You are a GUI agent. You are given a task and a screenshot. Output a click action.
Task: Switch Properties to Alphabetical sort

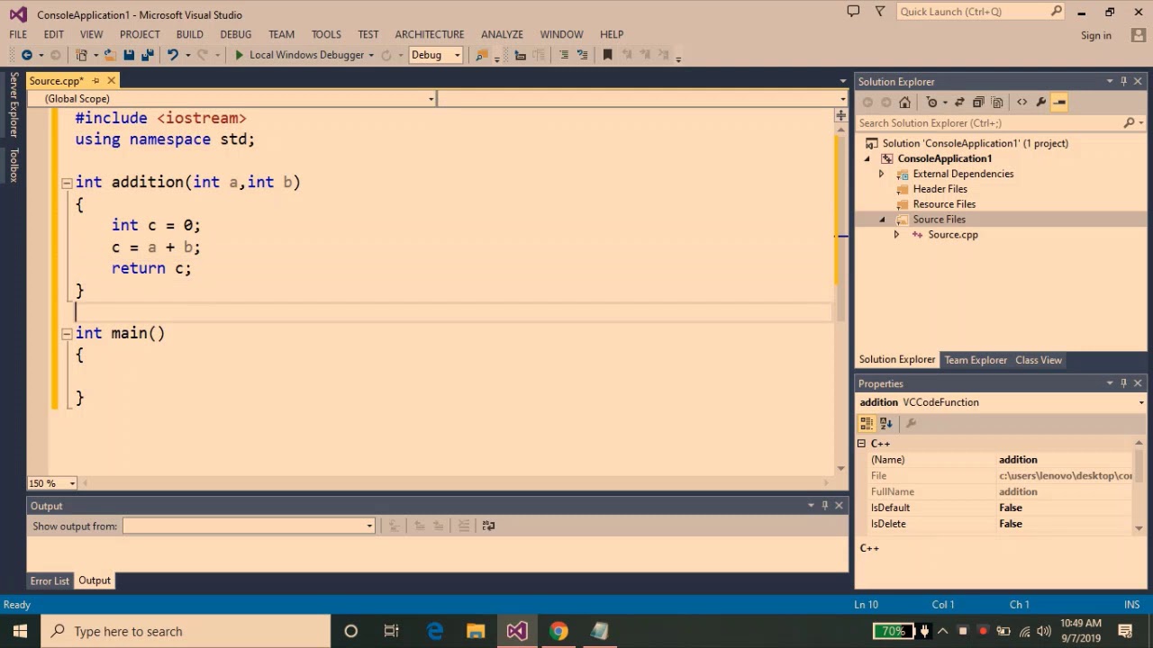point(886,423)
